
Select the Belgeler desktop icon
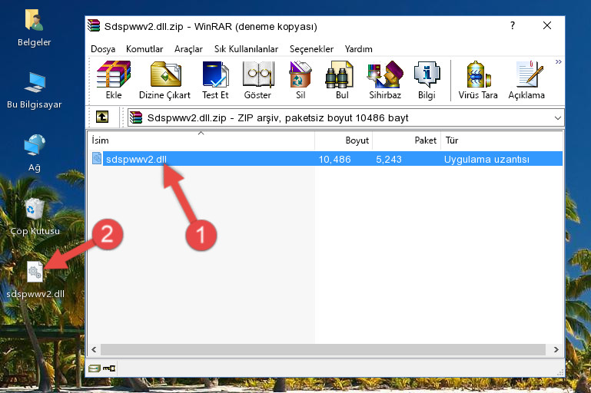pyautogui.click(x=35, y=28)
